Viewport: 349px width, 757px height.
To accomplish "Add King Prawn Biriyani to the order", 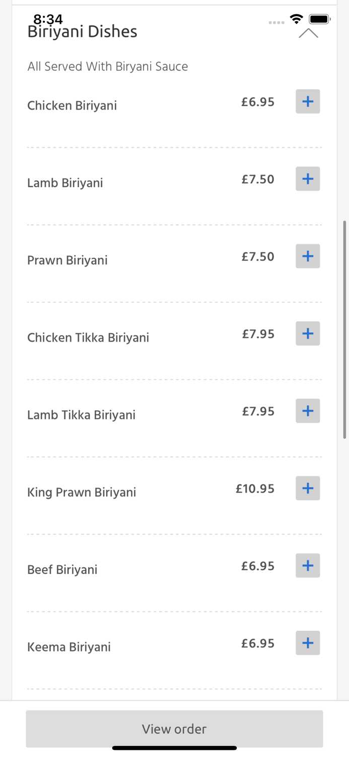I will tap(307, 488).
